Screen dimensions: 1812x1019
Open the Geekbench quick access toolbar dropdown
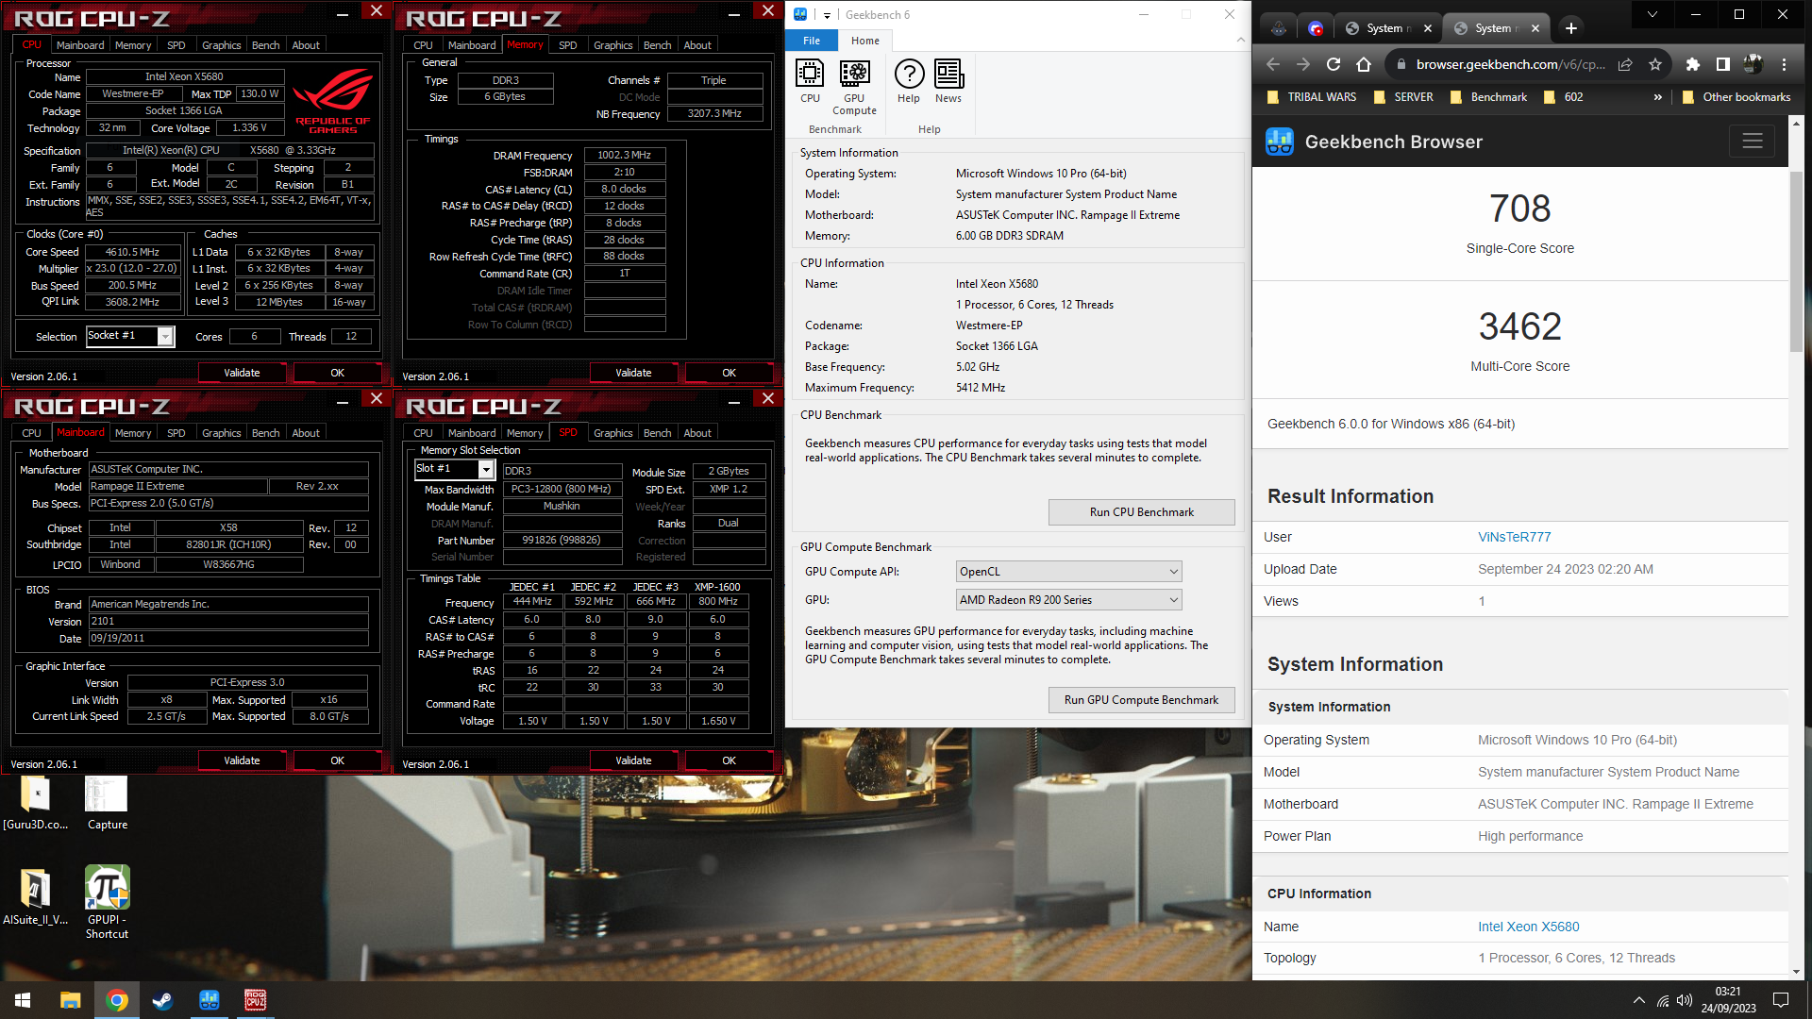(x=827, y=15)
